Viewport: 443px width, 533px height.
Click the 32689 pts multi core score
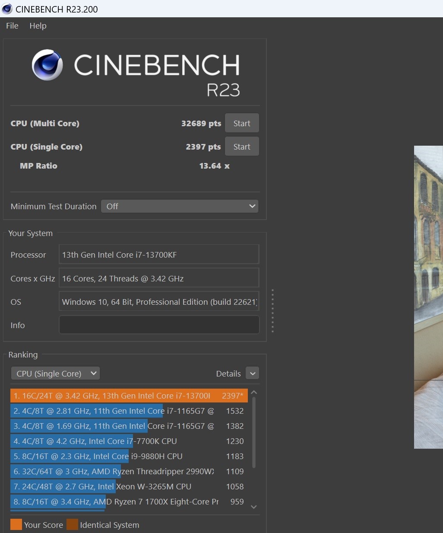coord(201,124)
